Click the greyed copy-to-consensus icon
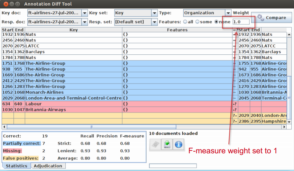294x171 pixels. coord(155,144)
